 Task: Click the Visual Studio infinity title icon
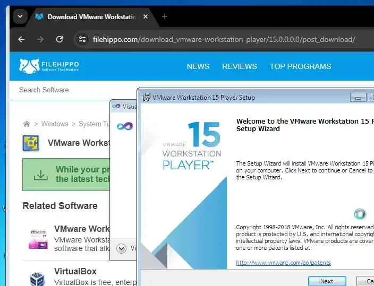coord(116,106)
